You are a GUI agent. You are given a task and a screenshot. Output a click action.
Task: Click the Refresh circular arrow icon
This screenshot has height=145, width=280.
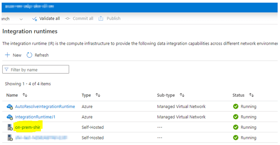pos(29,55)
